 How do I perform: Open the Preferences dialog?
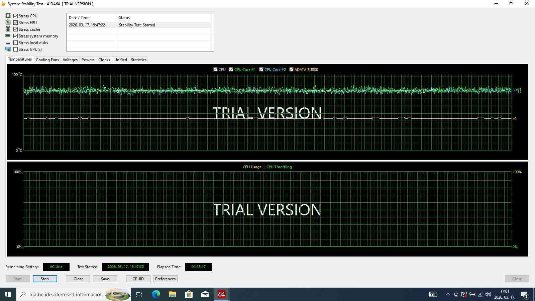165,279
